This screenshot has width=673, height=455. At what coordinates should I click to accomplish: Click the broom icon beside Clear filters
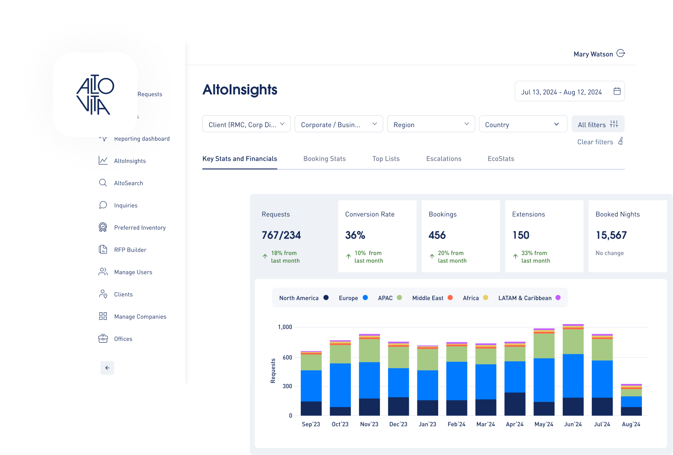tap(621, 141)
